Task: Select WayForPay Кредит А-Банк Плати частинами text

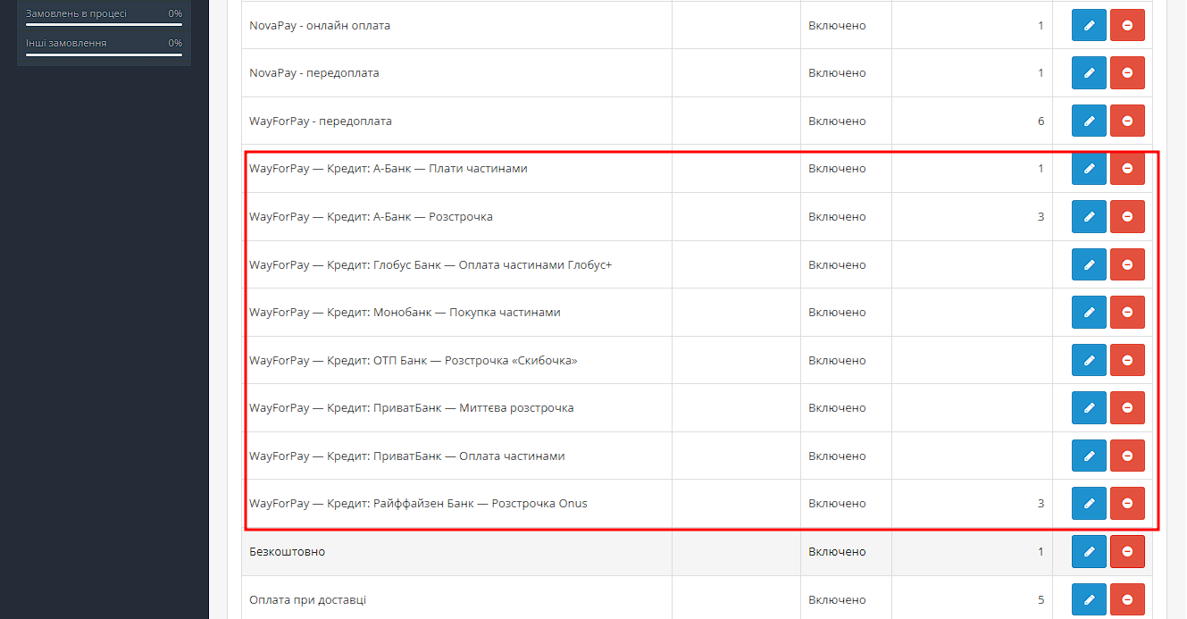Action: point(389,169)
